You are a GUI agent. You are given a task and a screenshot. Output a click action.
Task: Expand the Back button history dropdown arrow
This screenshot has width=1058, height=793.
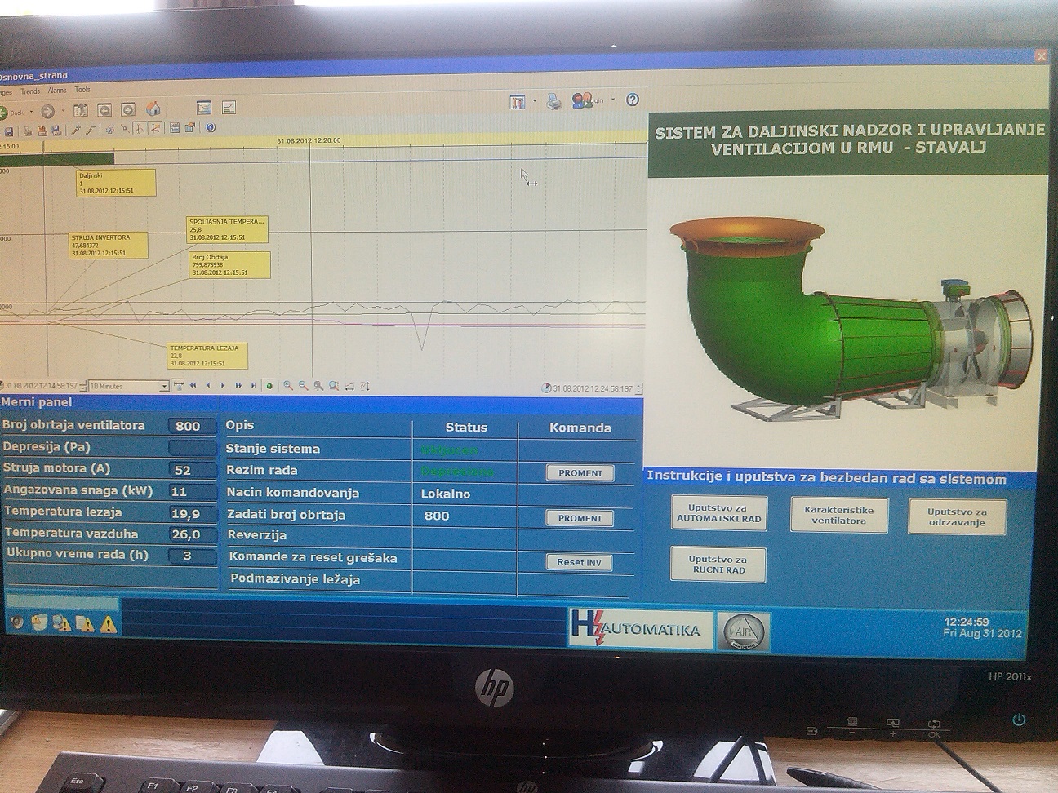31,112
